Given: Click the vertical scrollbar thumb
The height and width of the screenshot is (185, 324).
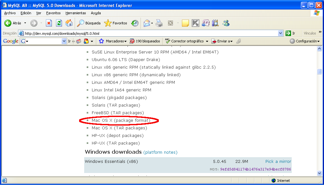Looking at the screenshot, I should (320, 72).
